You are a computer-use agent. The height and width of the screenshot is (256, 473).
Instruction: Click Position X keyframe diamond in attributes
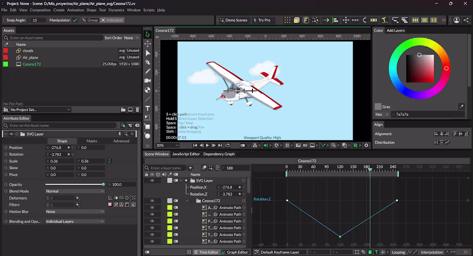pos(68,148)
